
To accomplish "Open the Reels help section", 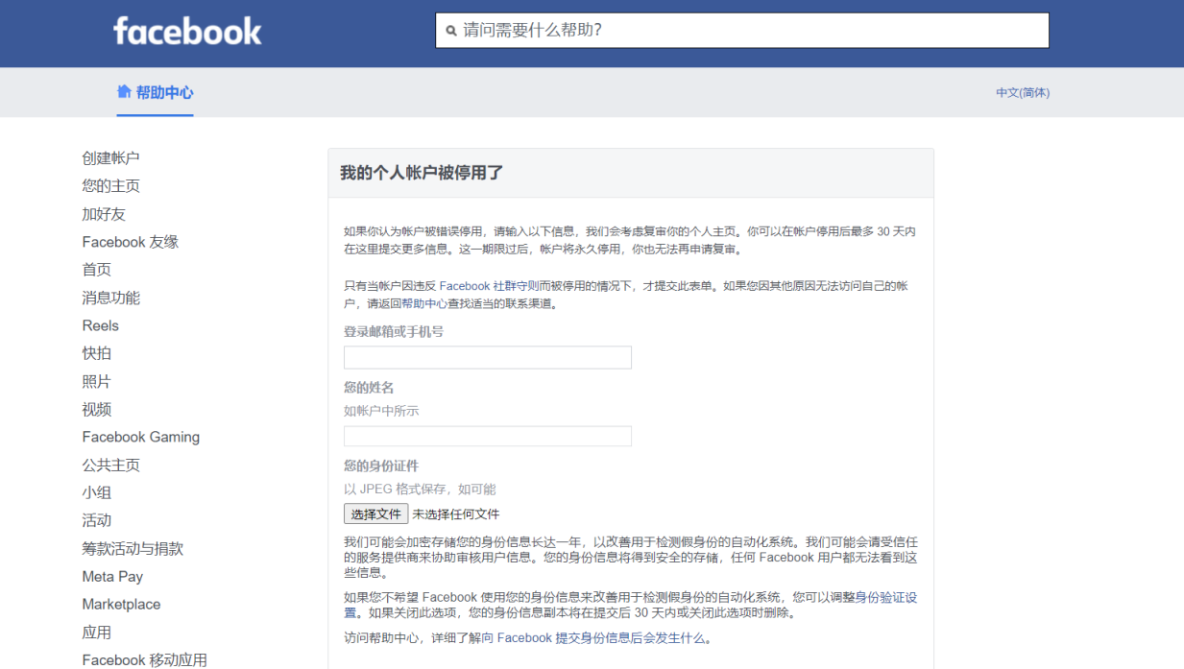I will [x=100, y=325].
